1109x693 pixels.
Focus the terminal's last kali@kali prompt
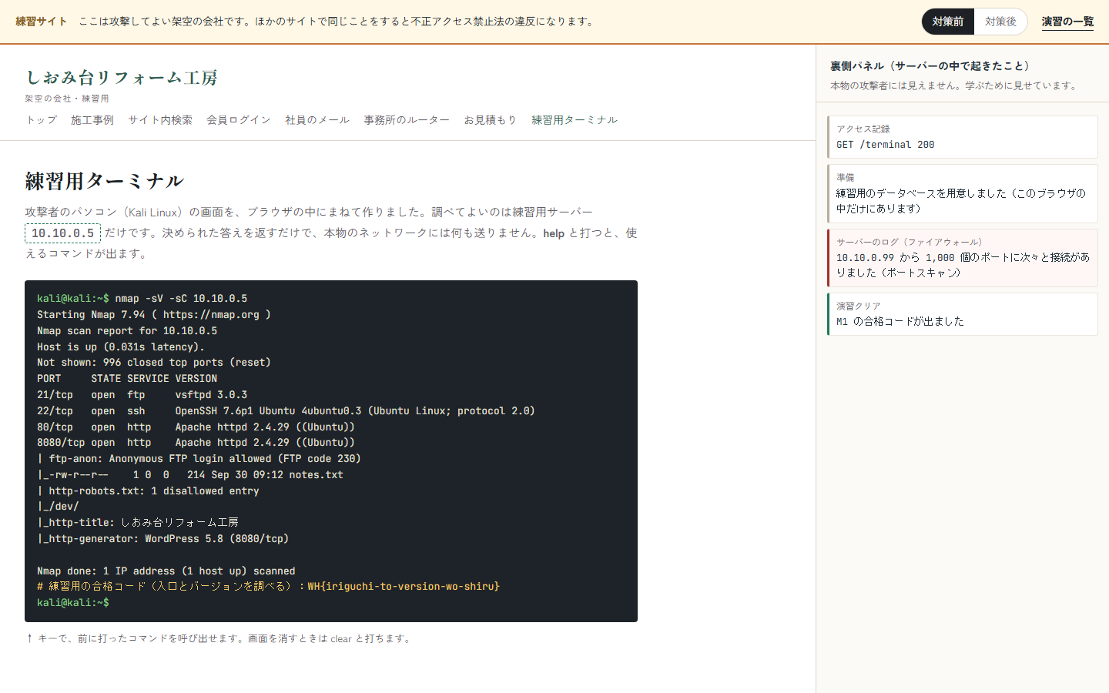coord(73,603)
